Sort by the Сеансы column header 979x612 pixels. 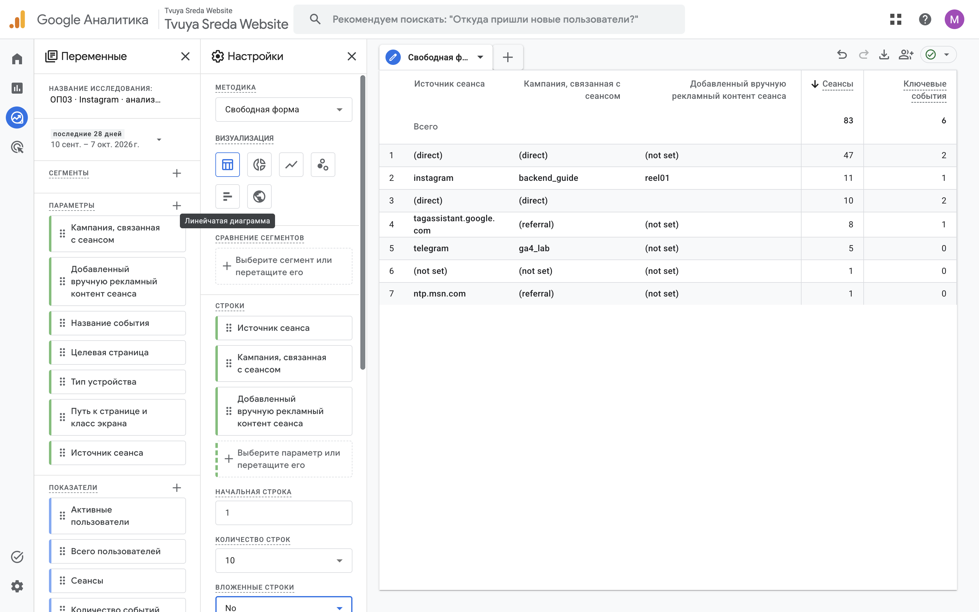[x=837, y=84]
